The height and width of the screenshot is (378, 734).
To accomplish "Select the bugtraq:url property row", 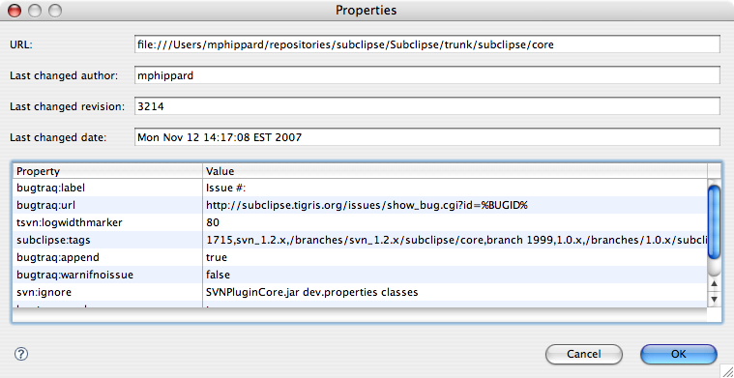I will [x=360, y=205].
